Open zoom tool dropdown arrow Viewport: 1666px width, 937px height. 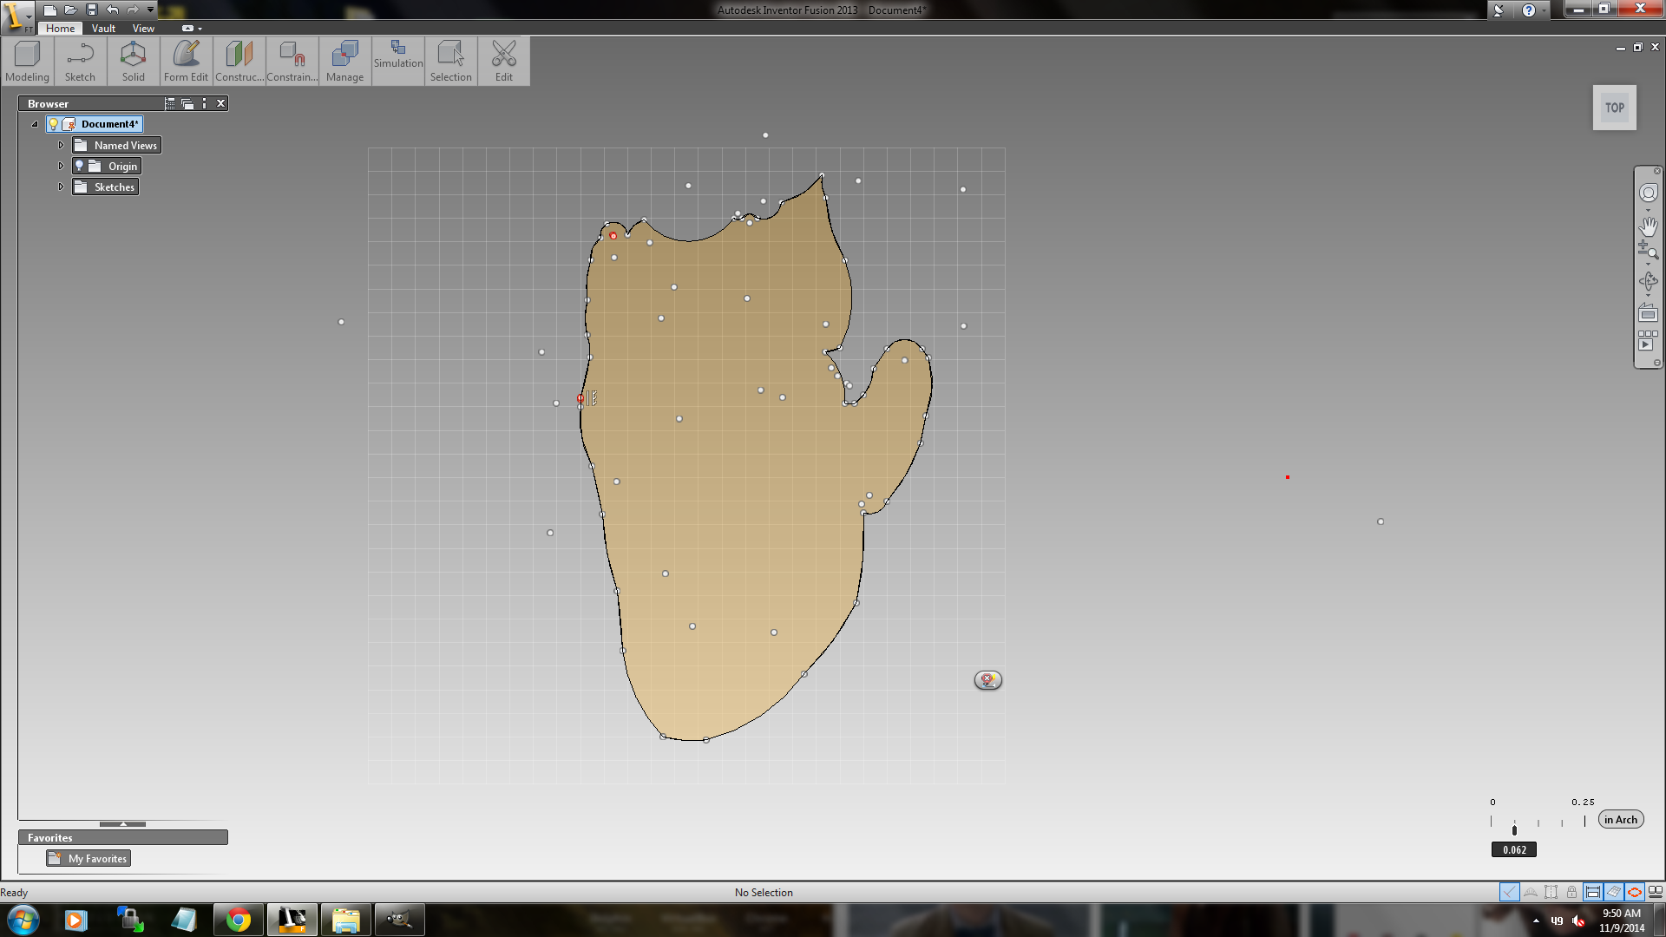tap(1648, 264)
